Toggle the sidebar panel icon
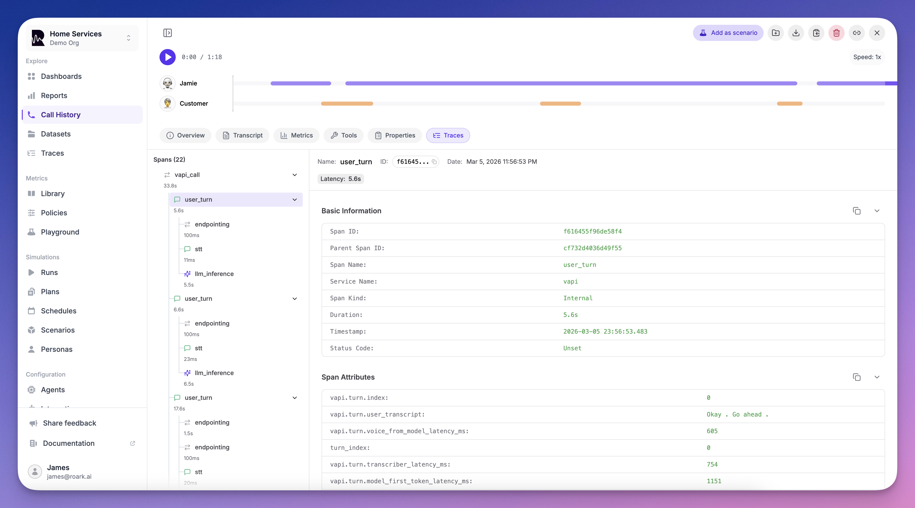Image resolution: width=915 pixels, height=508 pixels. point(167,33)
